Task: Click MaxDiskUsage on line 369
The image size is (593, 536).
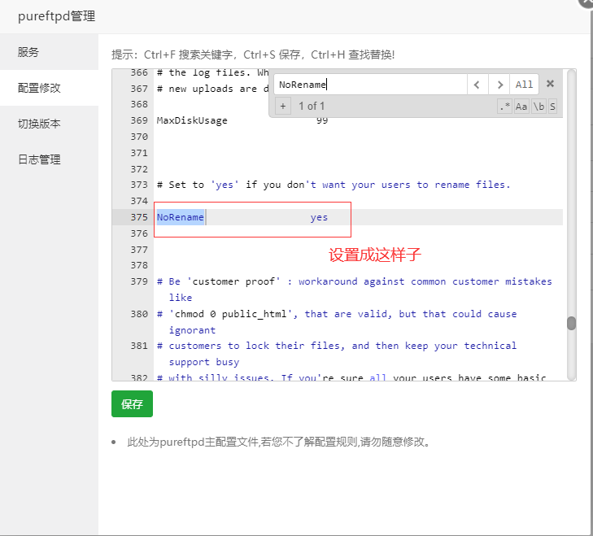Action: click(192, 120)
